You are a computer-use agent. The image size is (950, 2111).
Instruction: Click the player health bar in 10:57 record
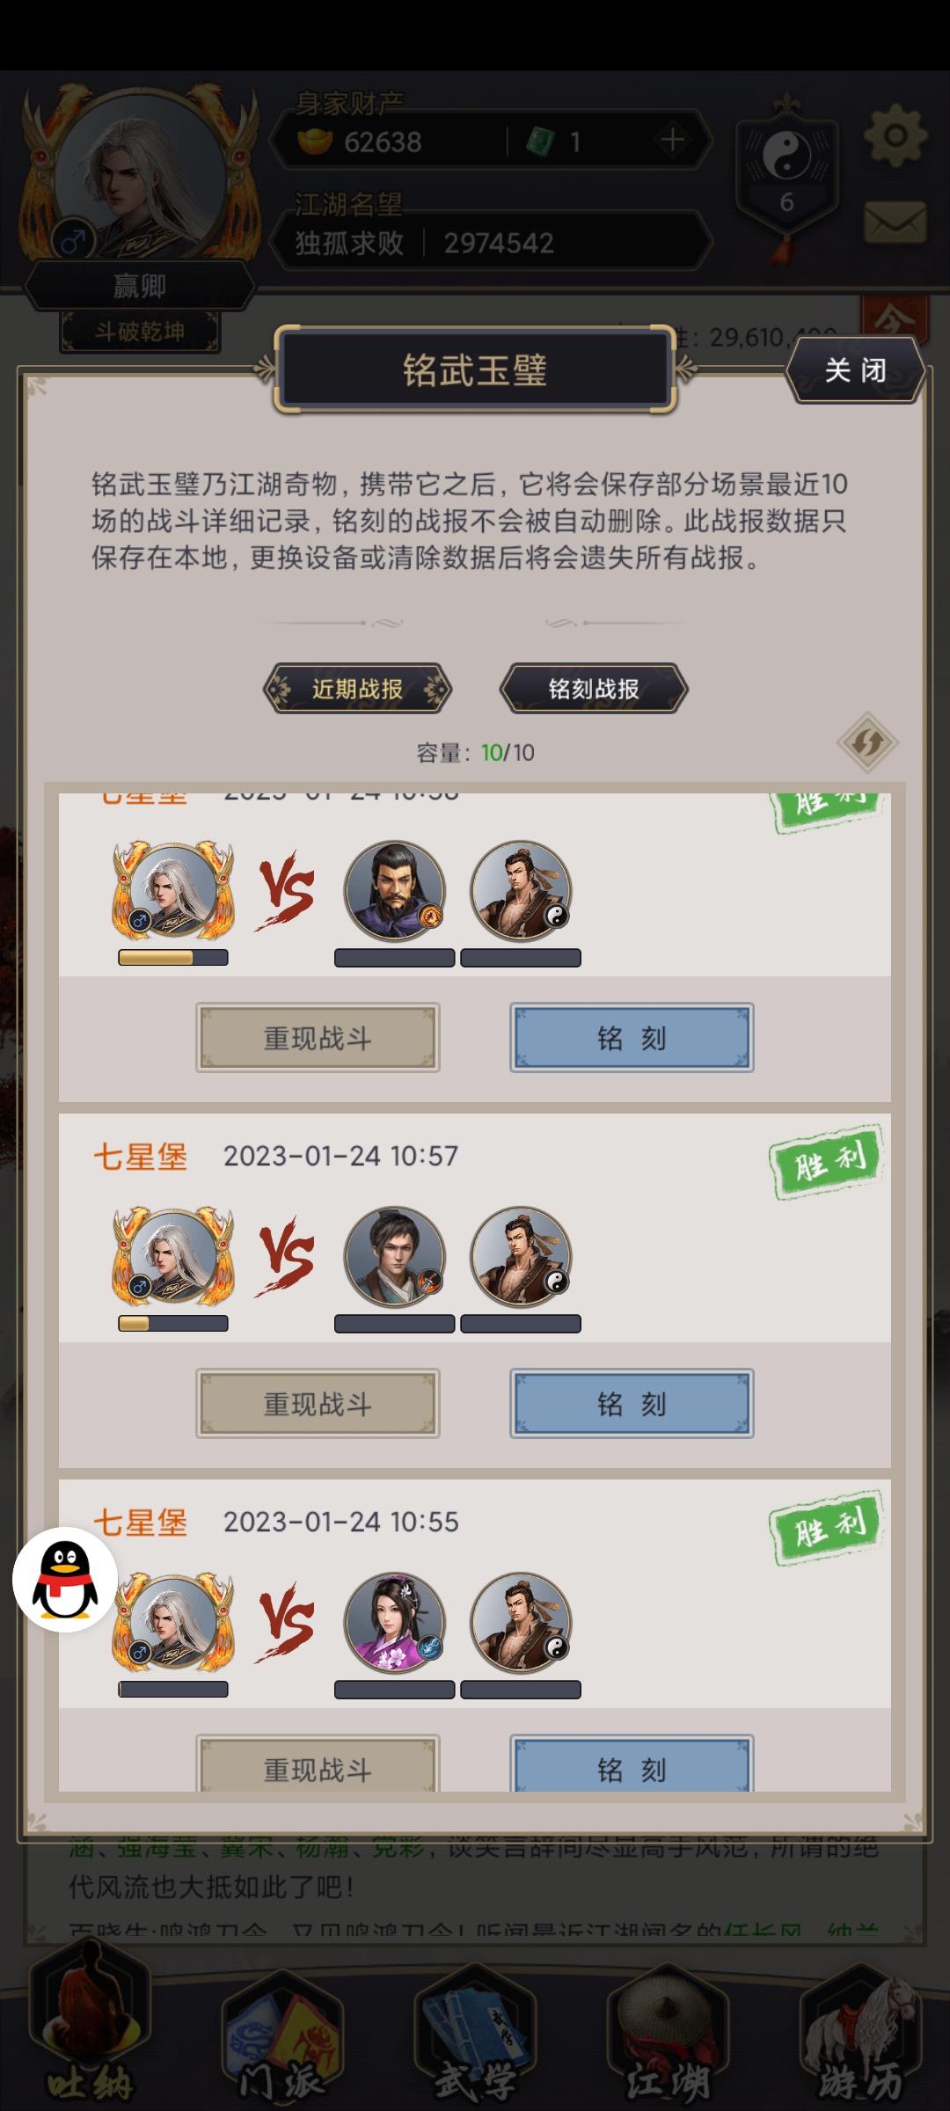(173, 1323)
